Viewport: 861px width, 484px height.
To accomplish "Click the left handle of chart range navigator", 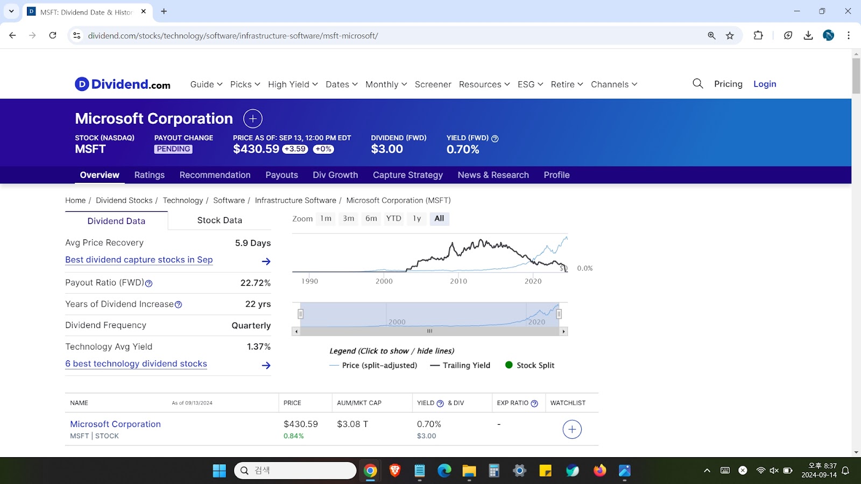I will pyautogui.click(x=301, y=314).
